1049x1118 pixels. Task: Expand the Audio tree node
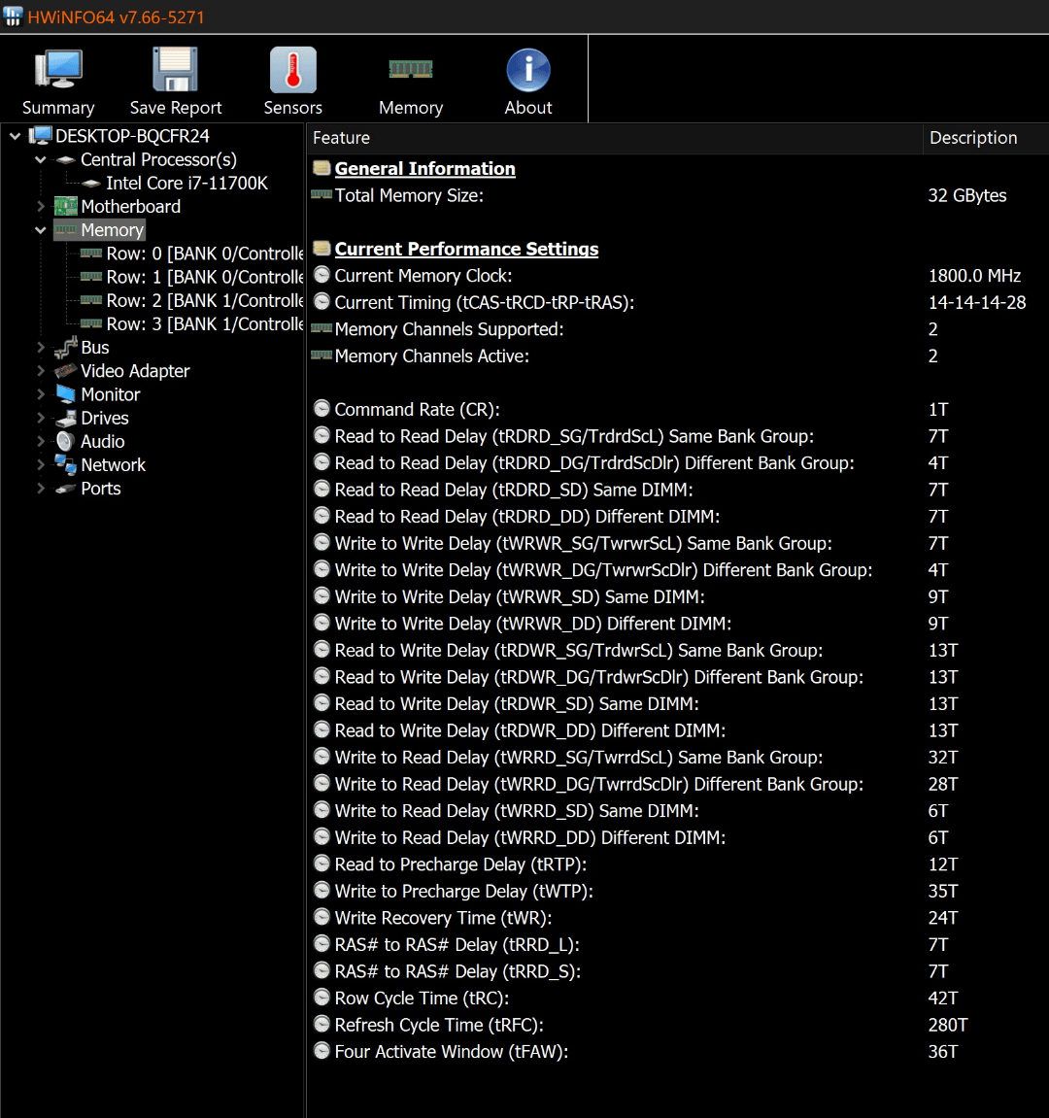(41, 441)
